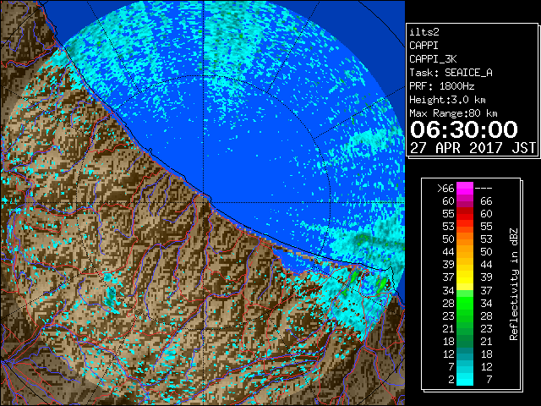Click the 'Max Range:80 km' text
The width and height of the screenshot is (541, 406).
(453, 113)
